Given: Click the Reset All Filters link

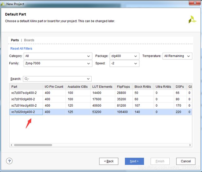Looking at the screenshot, I should (x=21, y=49).
